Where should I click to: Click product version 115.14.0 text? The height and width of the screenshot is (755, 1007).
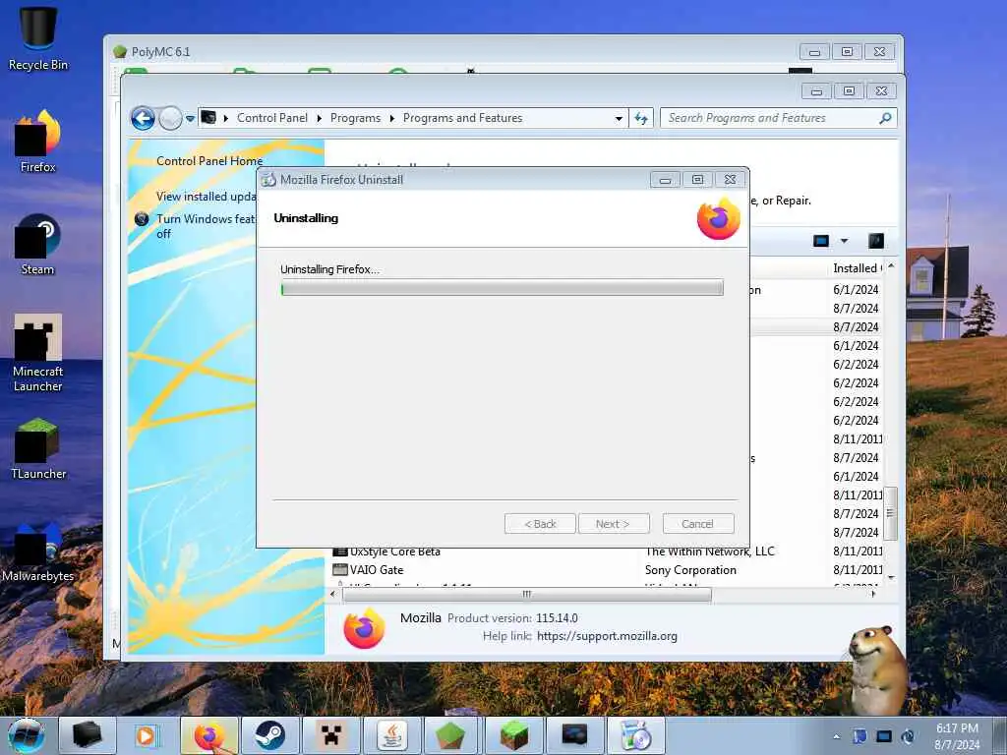pos(557,618)
